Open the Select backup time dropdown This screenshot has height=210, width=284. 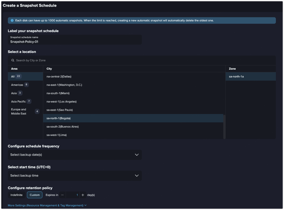[75, 176]
